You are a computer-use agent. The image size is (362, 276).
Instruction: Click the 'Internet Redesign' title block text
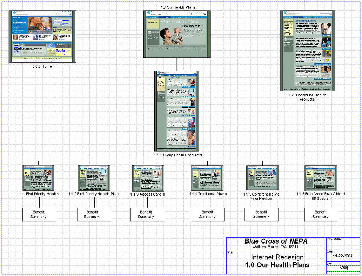tap(277, 257)
